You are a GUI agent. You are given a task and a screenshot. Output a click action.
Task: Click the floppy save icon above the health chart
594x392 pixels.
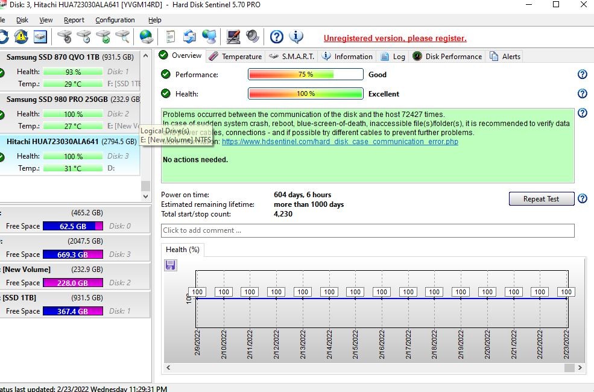click(x=171, y=265)
